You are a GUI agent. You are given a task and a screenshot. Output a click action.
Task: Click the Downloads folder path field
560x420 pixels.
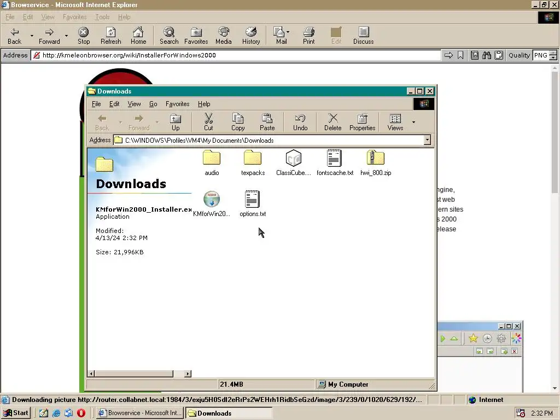point(272,140)
